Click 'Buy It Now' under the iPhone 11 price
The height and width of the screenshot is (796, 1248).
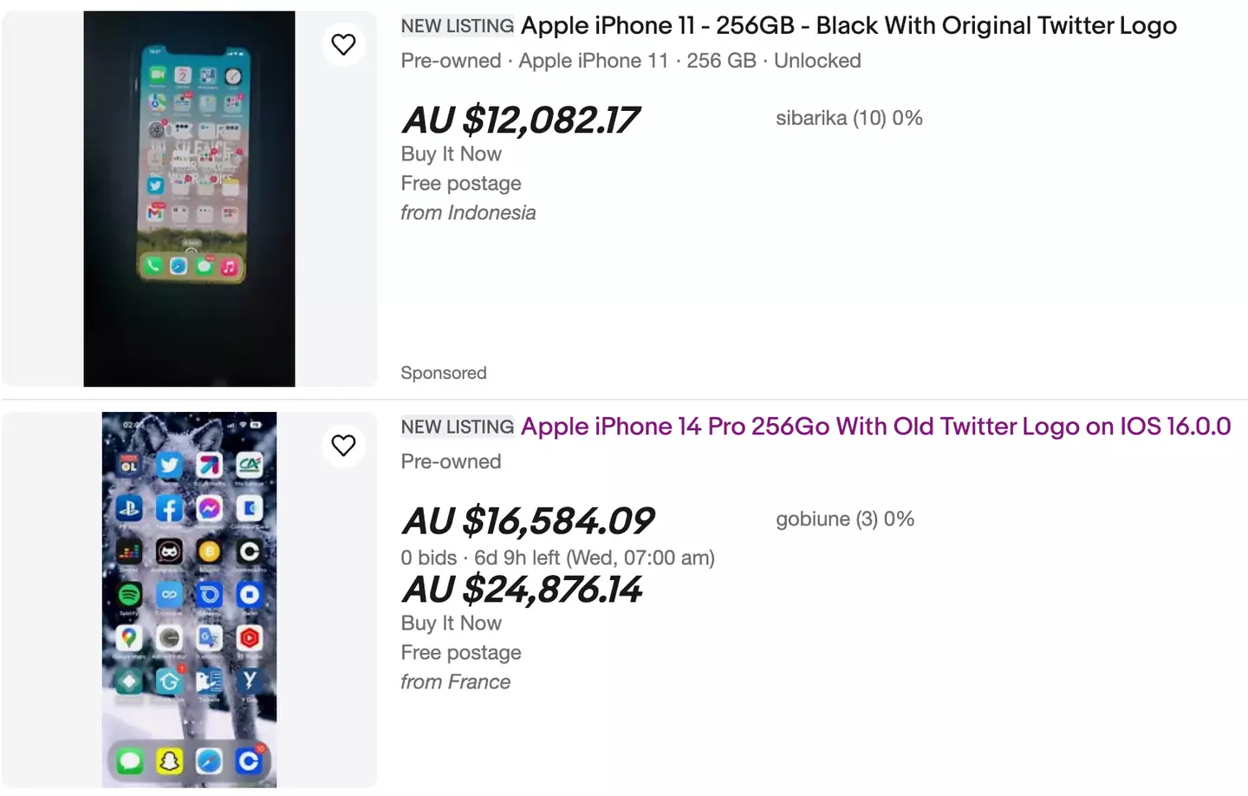click(451, 153)
